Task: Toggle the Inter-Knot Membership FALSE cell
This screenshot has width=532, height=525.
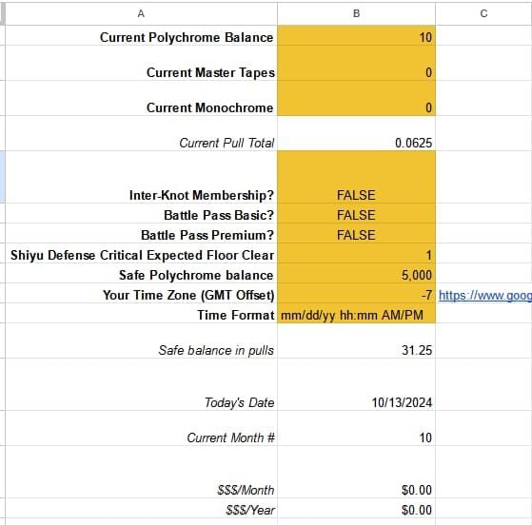Action: point(356,177)
